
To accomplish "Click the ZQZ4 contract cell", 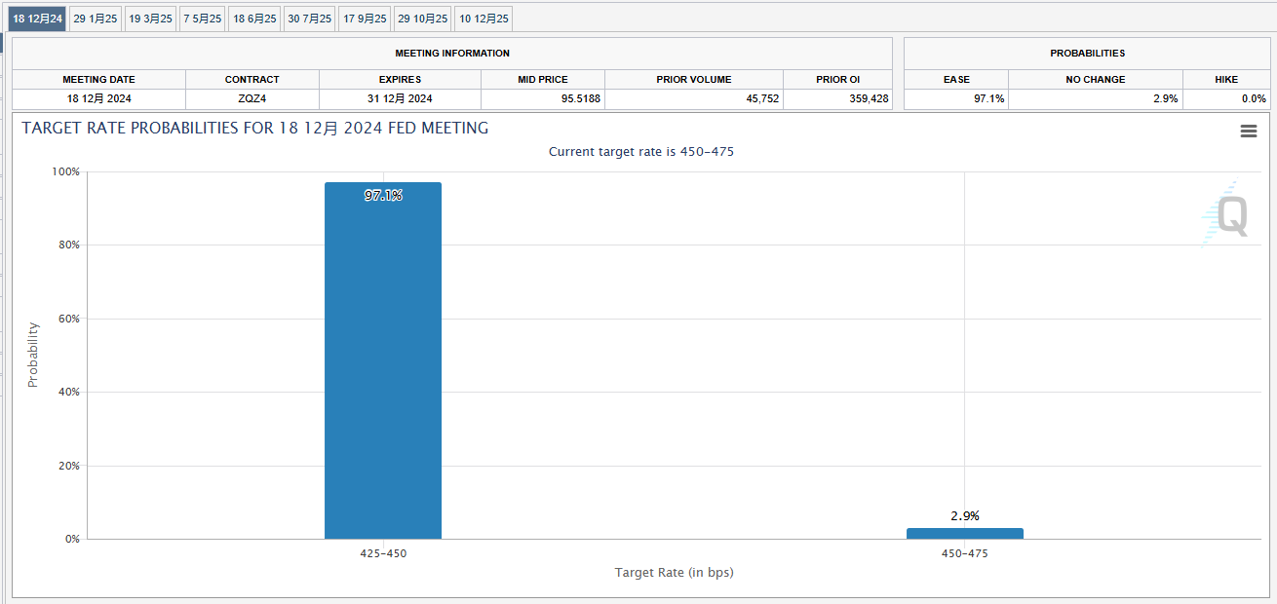I will coord(252,98).
